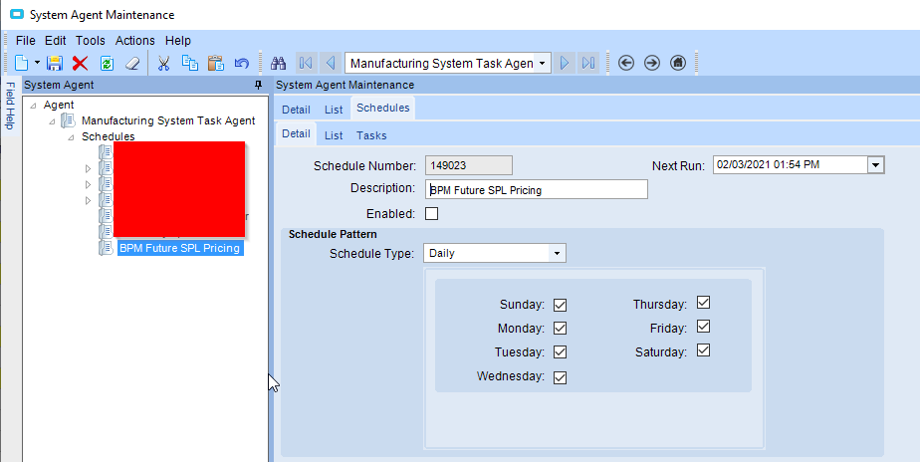Screen dimensions: 920x462
Task: Open the Actions menu
Action: (x=135, y=41)
